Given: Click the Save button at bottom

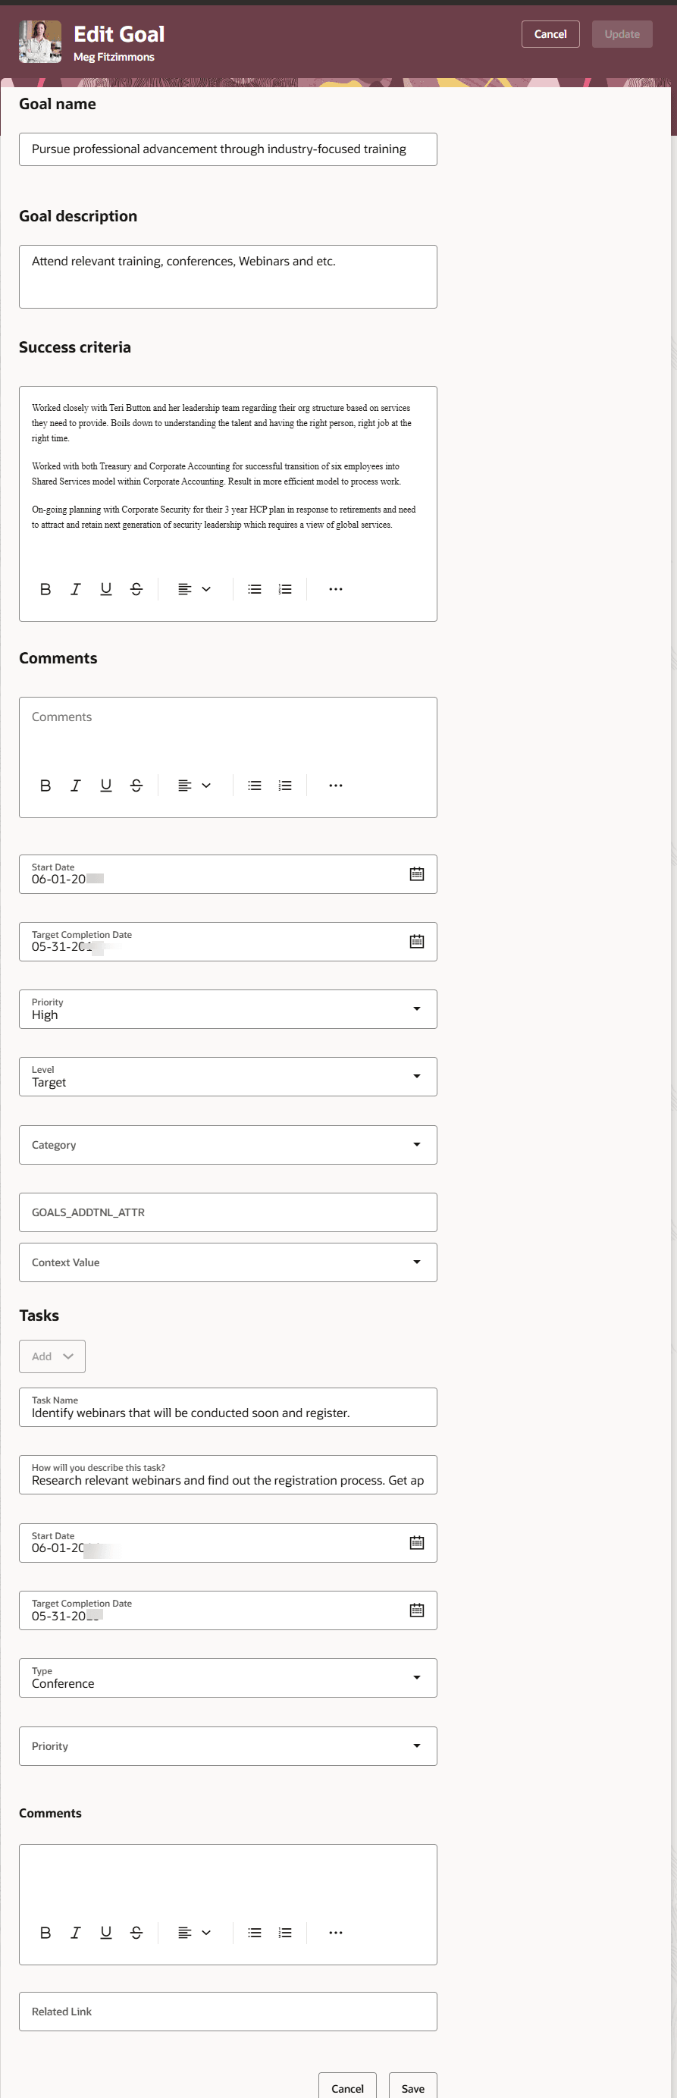Looking at the screenshot, I should [x=413, y=2087].
